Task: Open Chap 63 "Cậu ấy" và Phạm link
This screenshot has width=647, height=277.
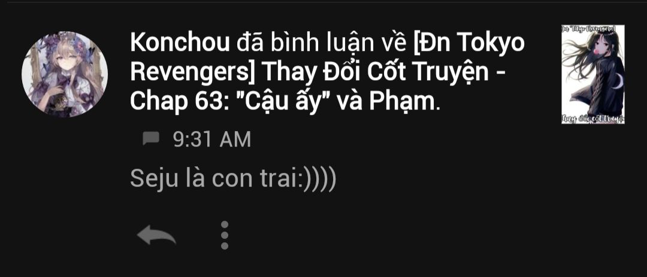Action: [x=285, y=102]
